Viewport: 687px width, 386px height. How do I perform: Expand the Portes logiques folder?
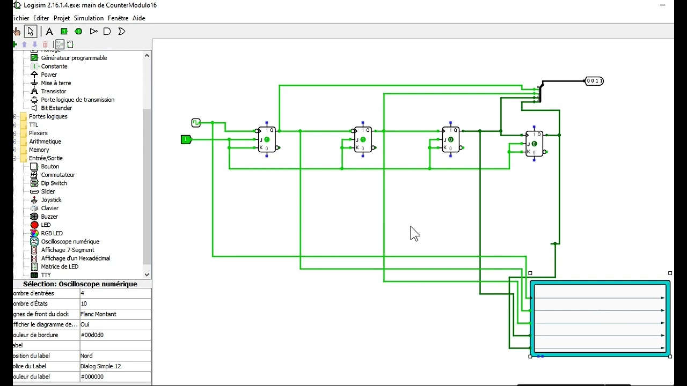pyautogui.click(x=15, y=116)
